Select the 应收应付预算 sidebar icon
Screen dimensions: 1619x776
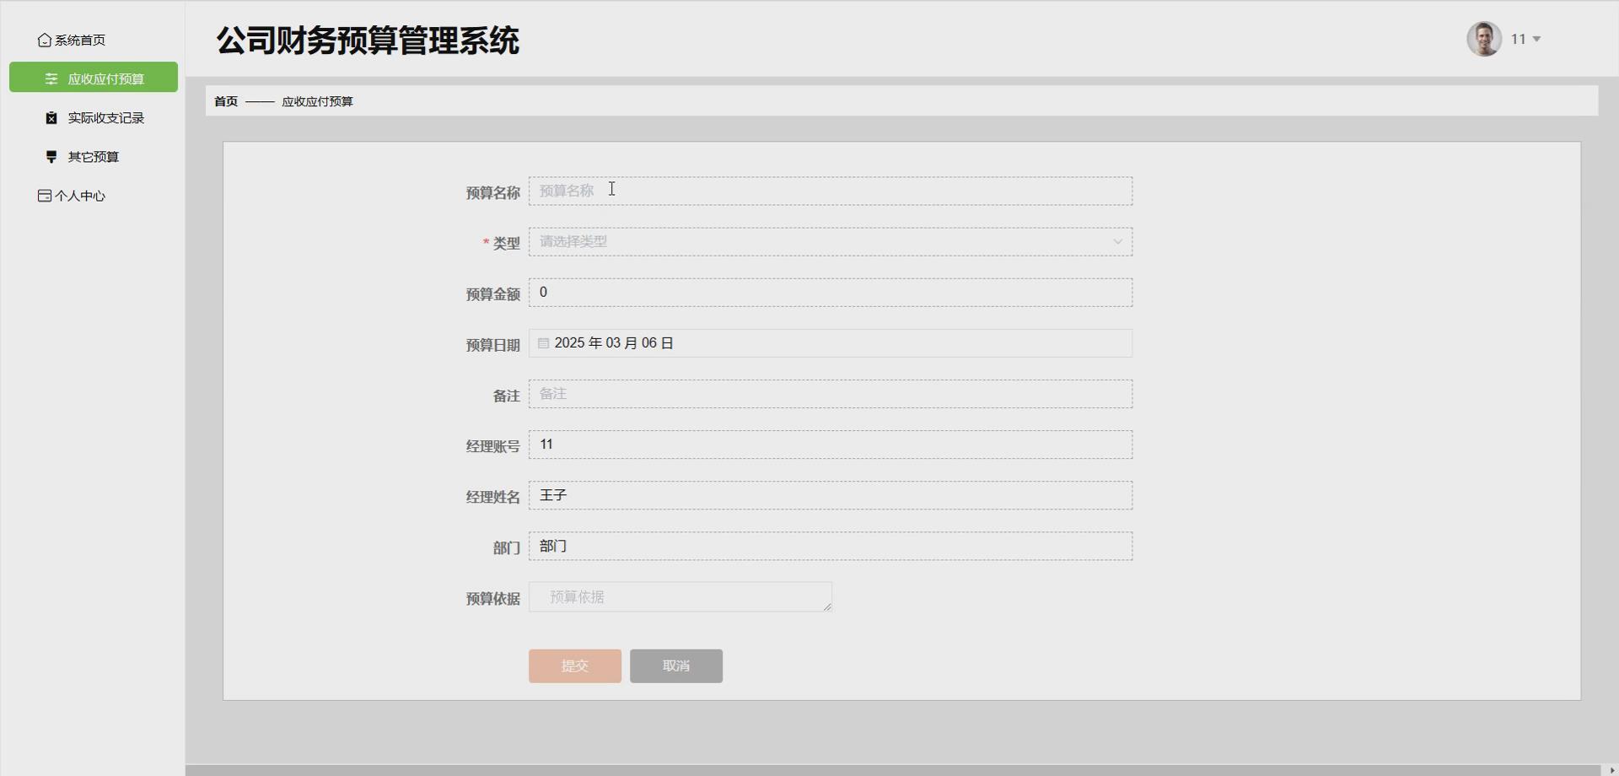[x=51, y=78]
